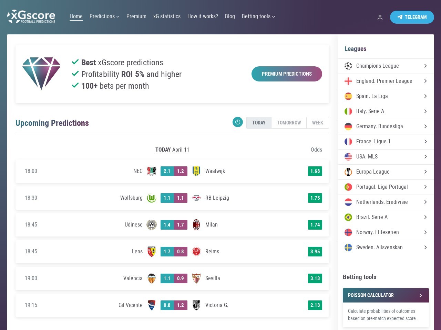441x330 pixels.
Task: Click the Valencia club crest
Action: tap(152, 278)
